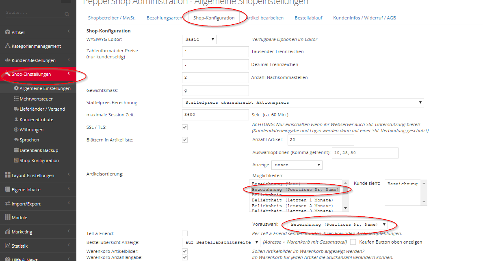
Task: Click the gear icon beside Allgemeine Einstellungen
Action: [x=16, y=88]
